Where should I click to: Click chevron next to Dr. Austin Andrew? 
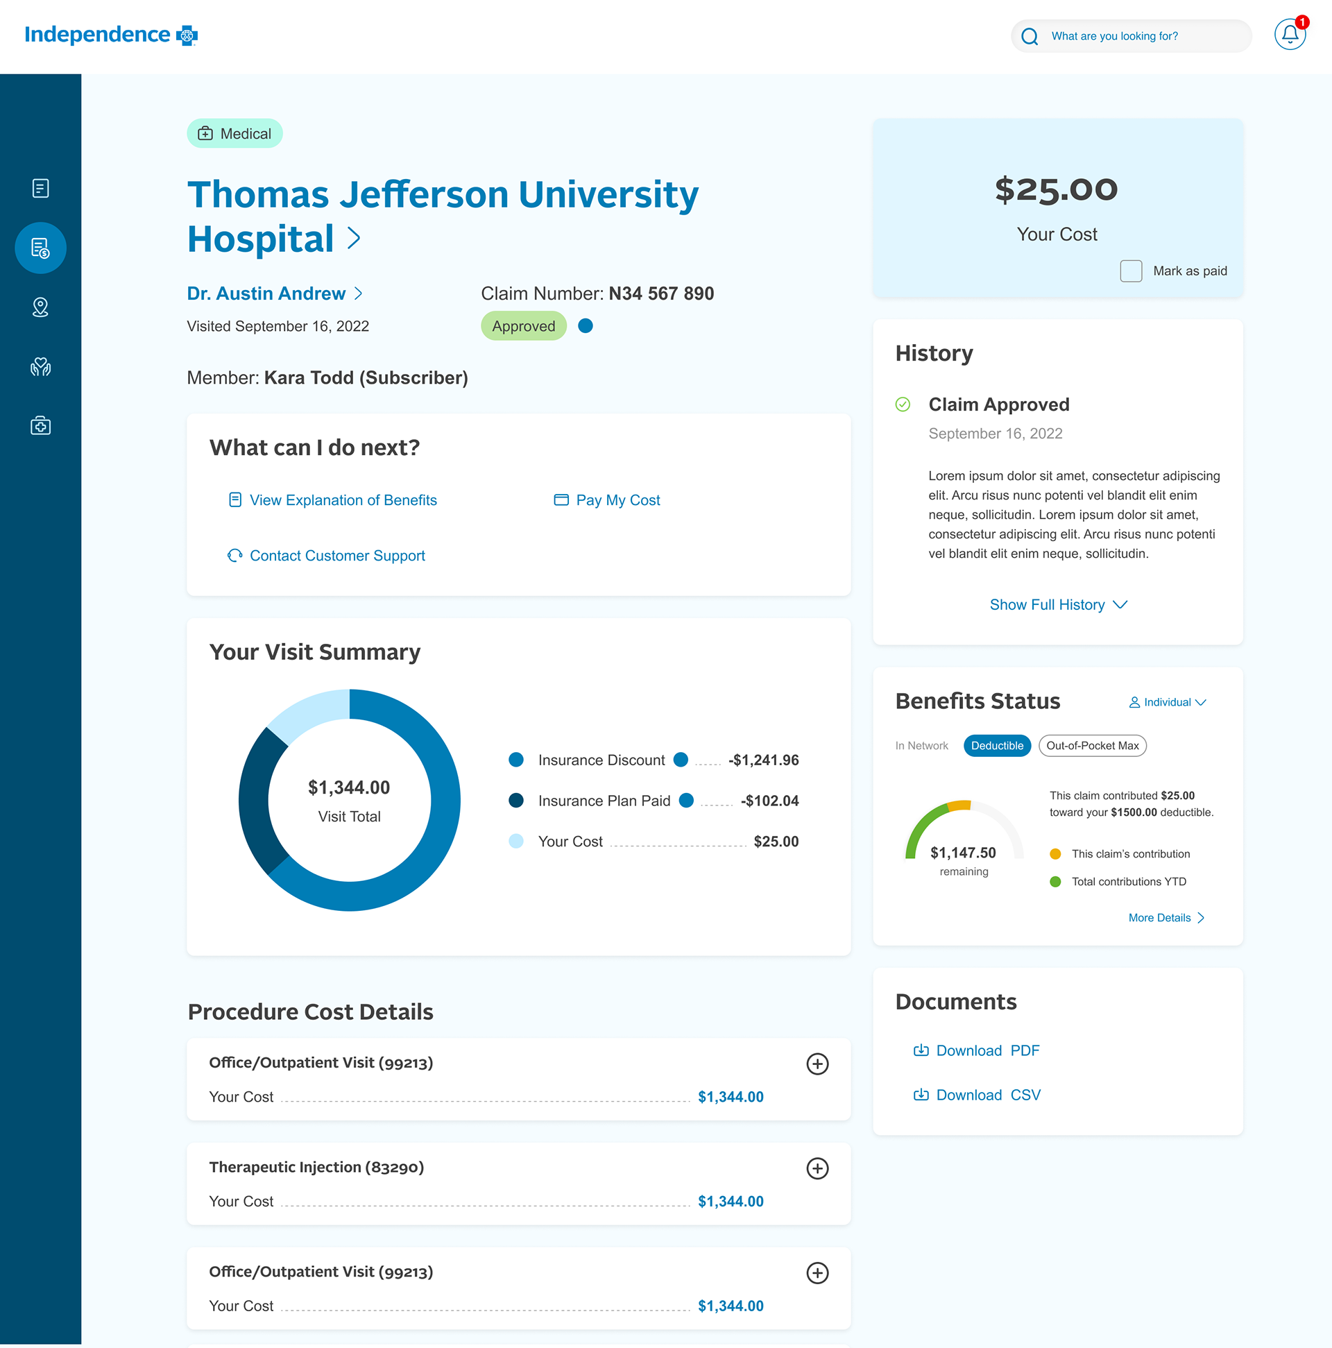tap(358, 293)
